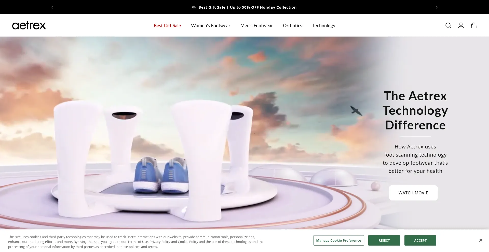Dismiss the cookie banner with the X
This screenshot has width=489, height=252.
click(480, 240)
